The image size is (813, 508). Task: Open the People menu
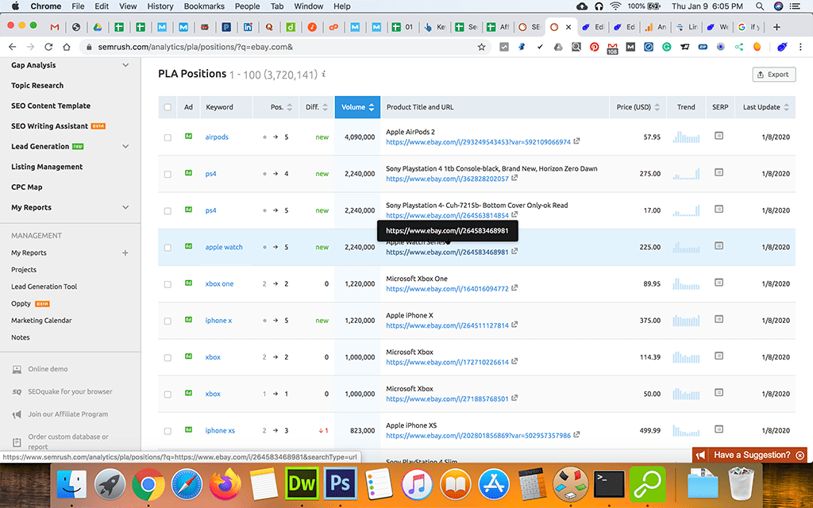point(248,6)
